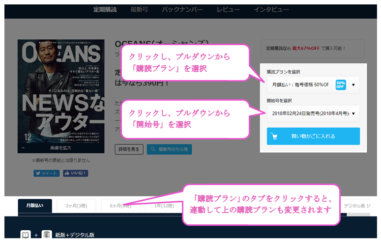Click the ツイート share button
Screen dimensions: 381x243
(46, 173)
